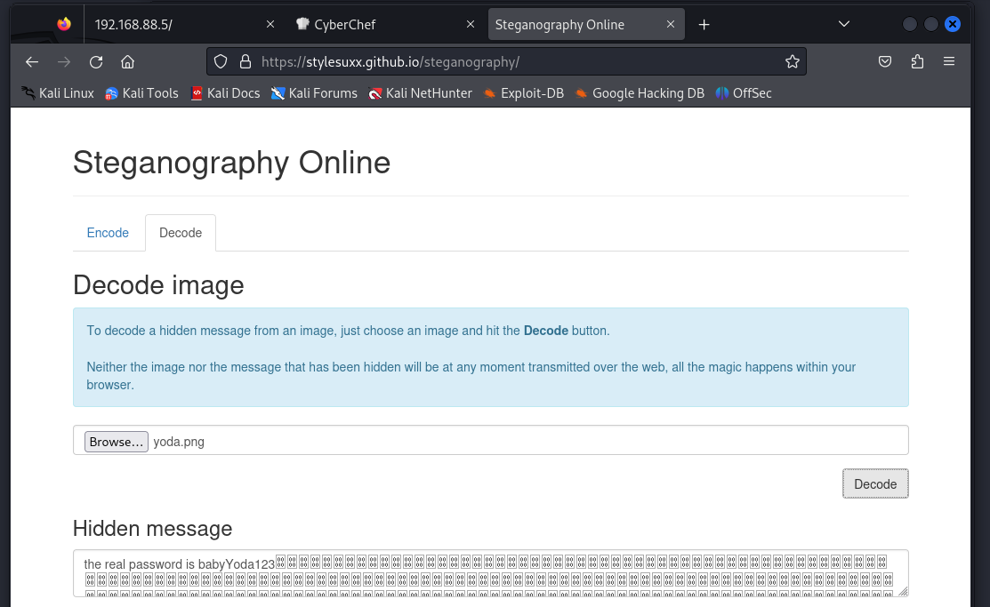
Task: Open a new tab with plus button
Action: pyautogui.click(x=704, y=25)
